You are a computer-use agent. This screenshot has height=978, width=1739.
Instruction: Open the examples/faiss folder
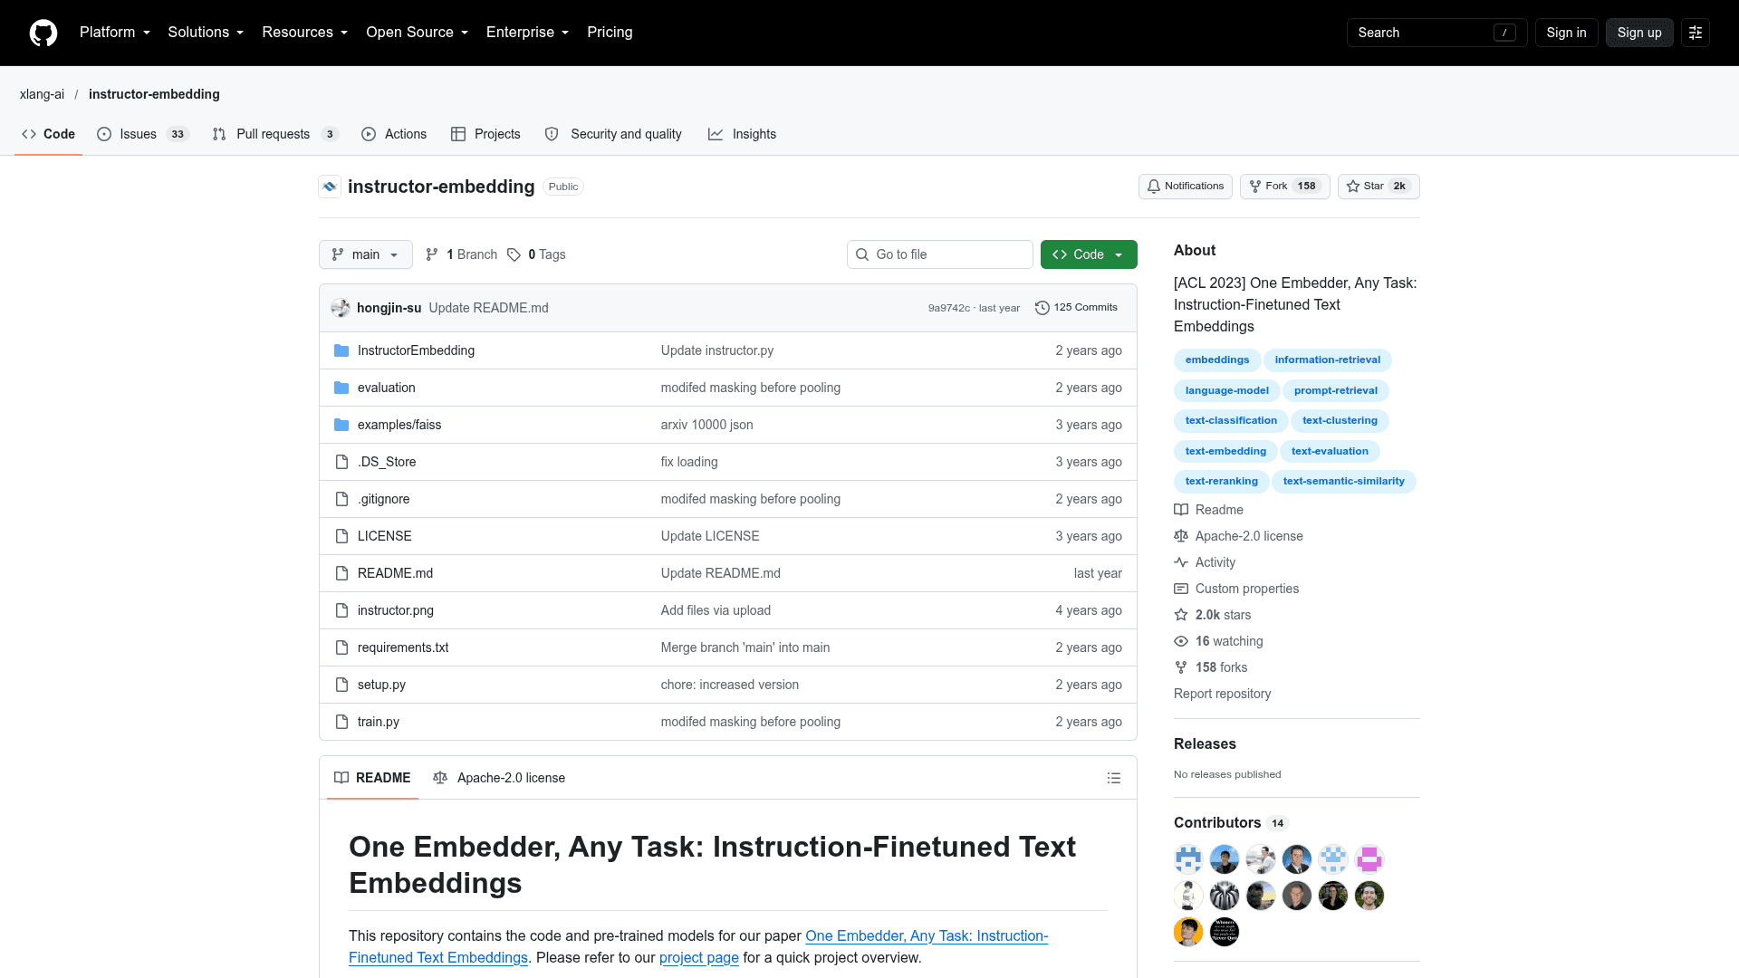(399, 425)
